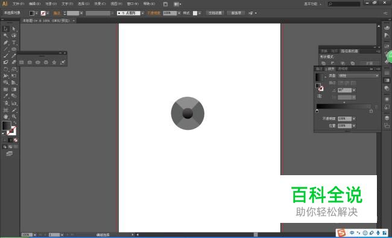Viewport: 392px width, 238px height.
Task: Click black gradient stop on slider
Action: 317,111
